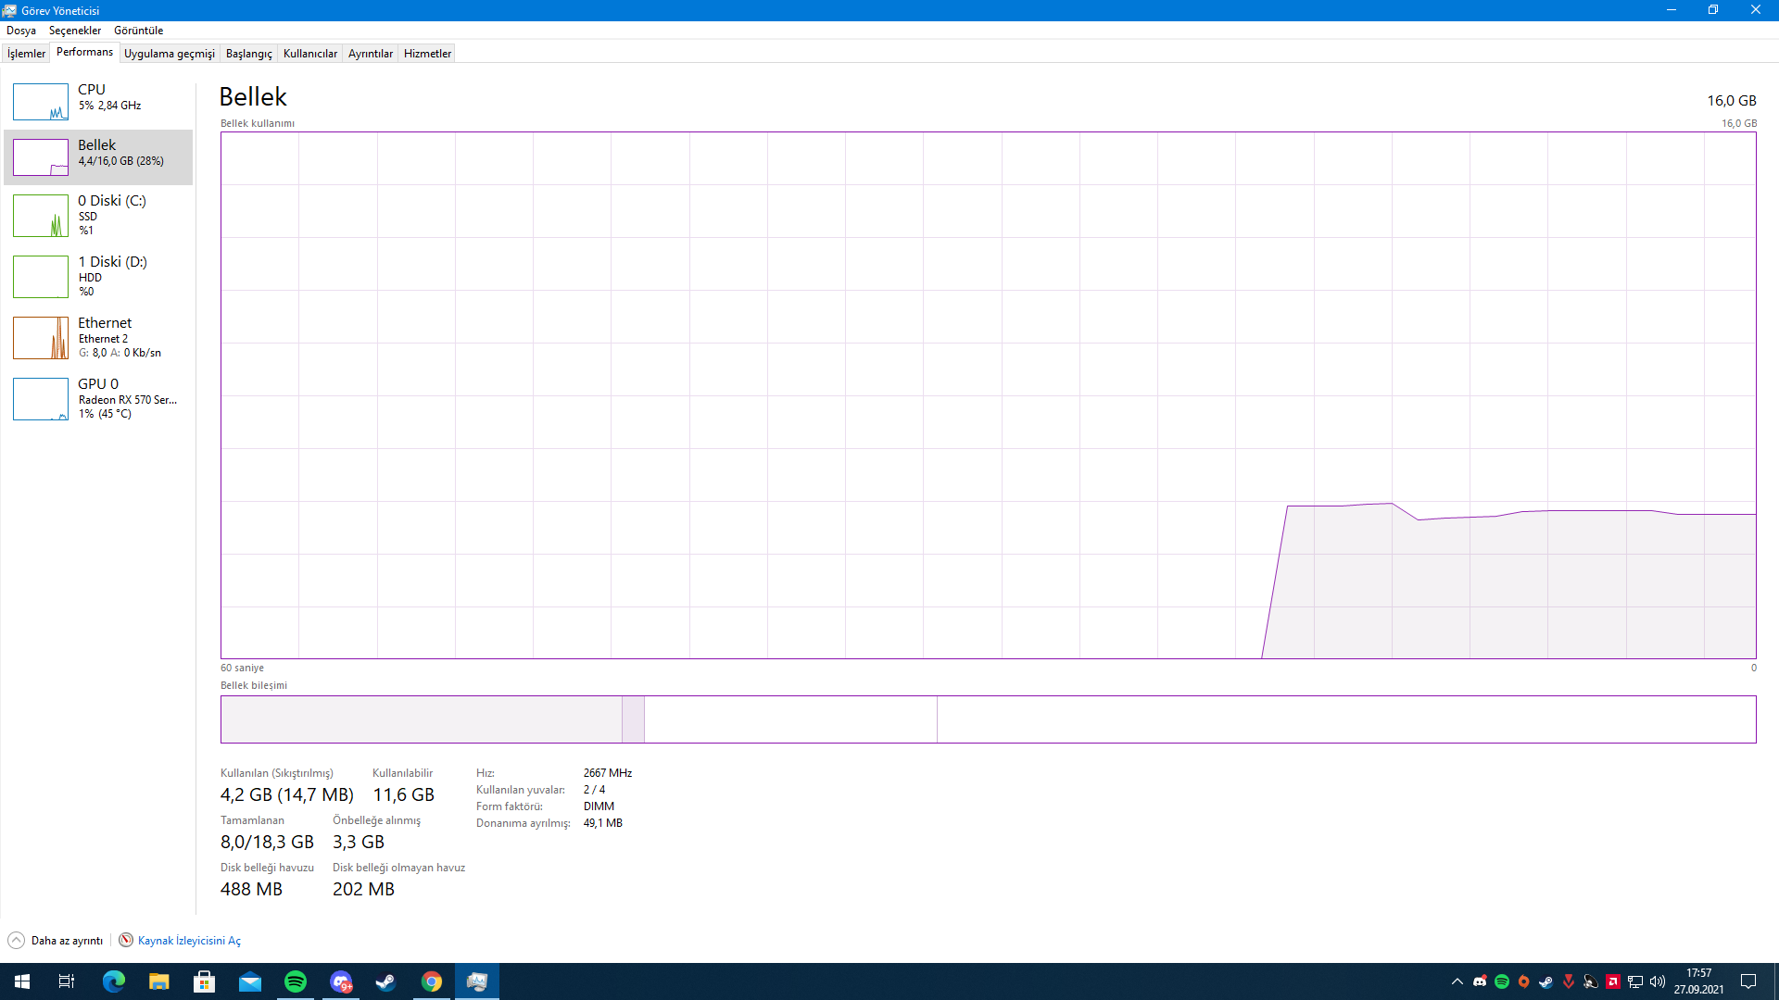This screenshot has height=1000, width=1779.
Task: Switch to the İşlemler tab
Action: coord(26,54)
